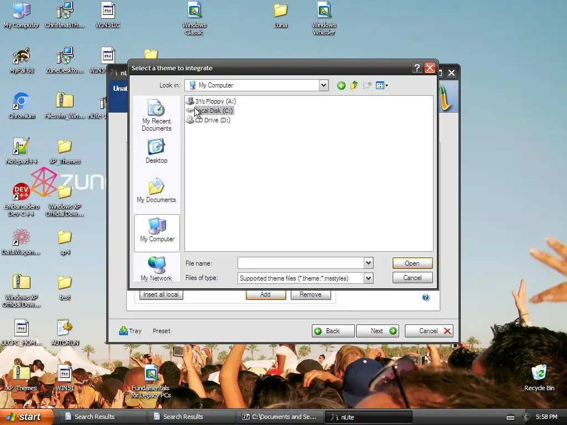Click the blue help icon in nLite
This screenshot has height=425, width=567.
(x=426, y=297)
